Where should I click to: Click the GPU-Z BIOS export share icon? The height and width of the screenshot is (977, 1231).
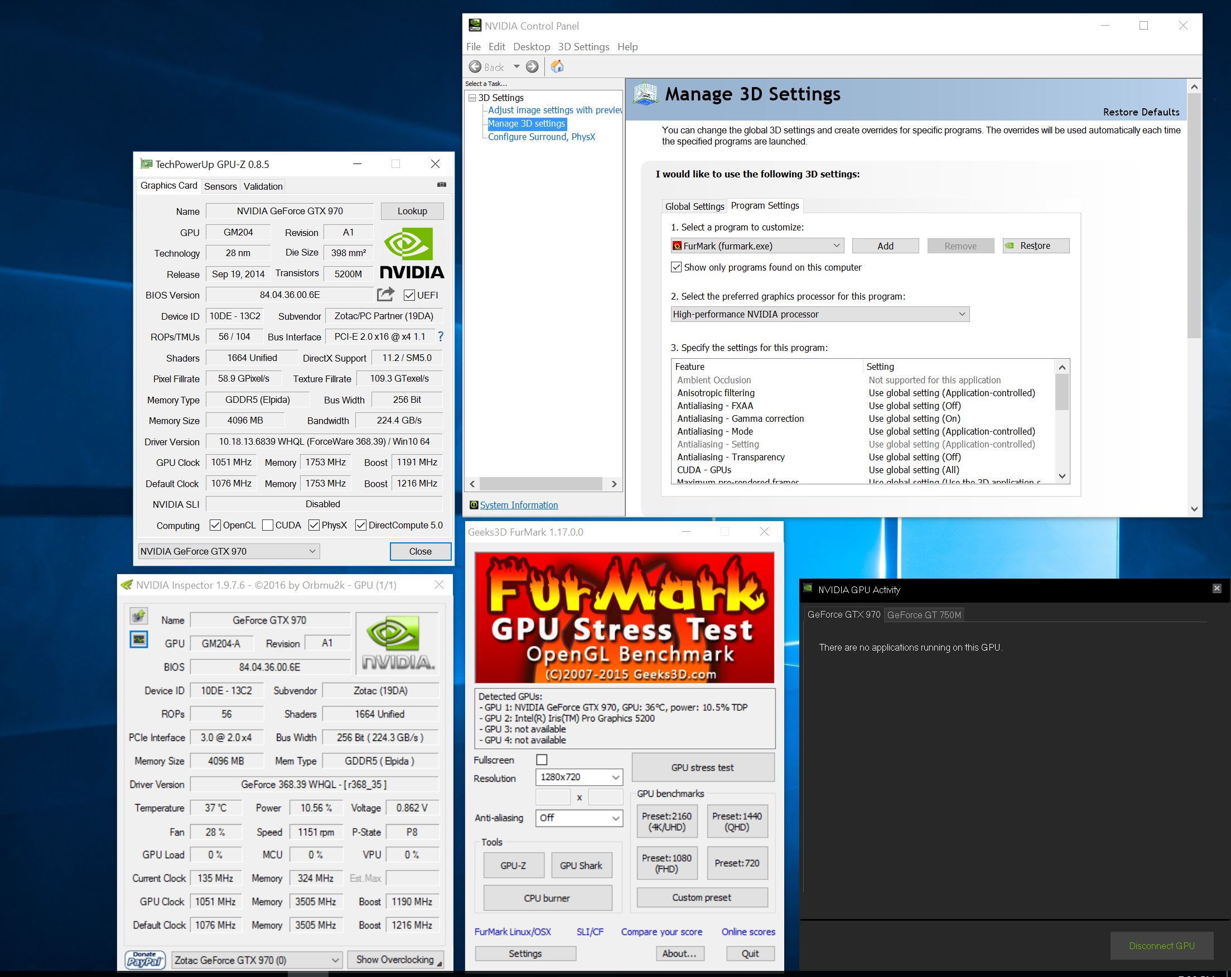(x=385, y=294)
